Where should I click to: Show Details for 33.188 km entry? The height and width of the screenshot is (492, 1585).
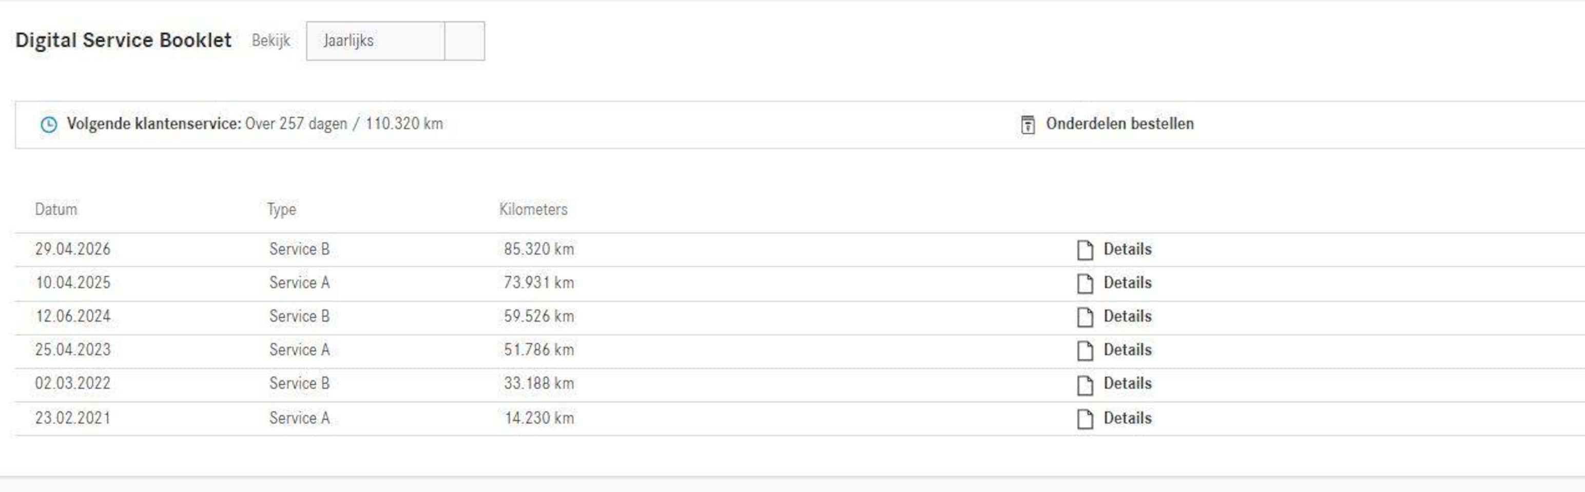click(1127, 383)
